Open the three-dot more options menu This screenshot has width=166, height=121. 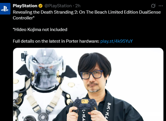pyautogui.click(x=161, y=6)
